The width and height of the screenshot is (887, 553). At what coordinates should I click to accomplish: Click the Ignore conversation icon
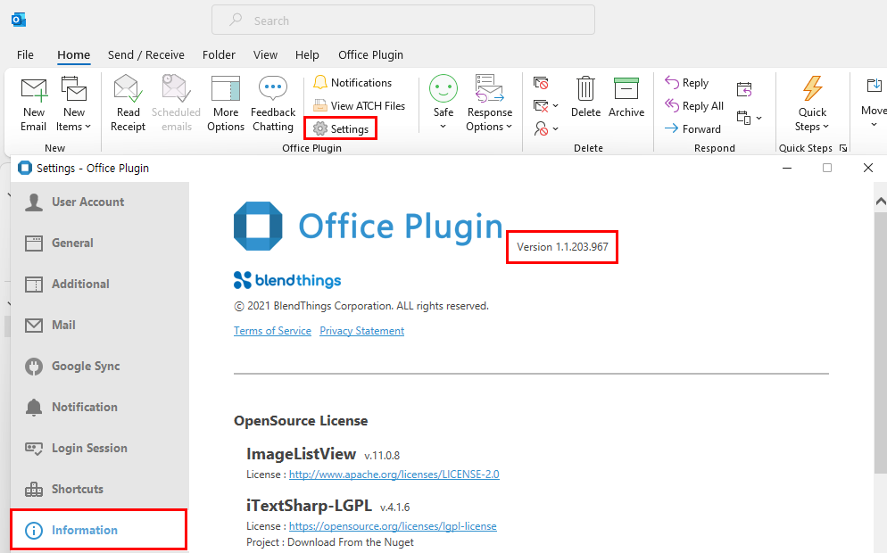click(x=541, y=83)
